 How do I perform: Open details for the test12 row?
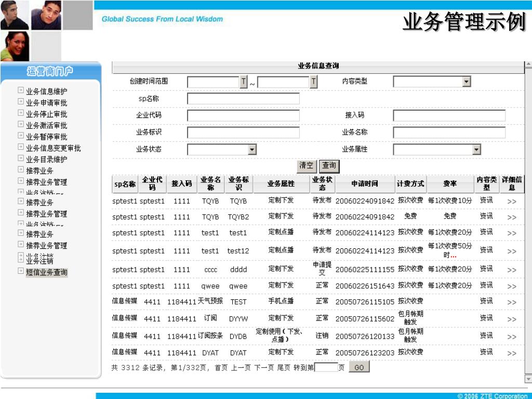(x=512, y=251)
